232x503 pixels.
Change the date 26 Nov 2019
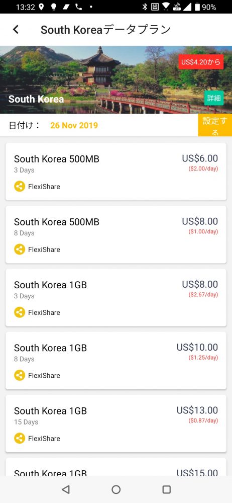(74, 125)
